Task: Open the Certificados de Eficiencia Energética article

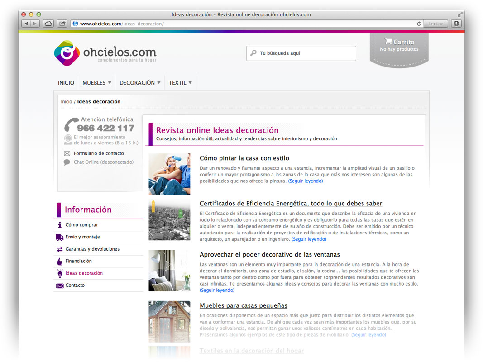Action: pos(291,204)
